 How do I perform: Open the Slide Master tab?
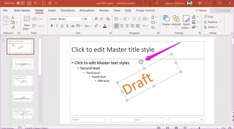click(22, 10)
